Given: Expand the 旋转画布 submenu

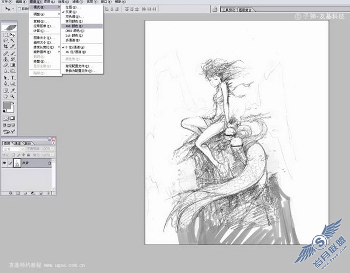Looking at the screenshot, I should click(45, 52).
